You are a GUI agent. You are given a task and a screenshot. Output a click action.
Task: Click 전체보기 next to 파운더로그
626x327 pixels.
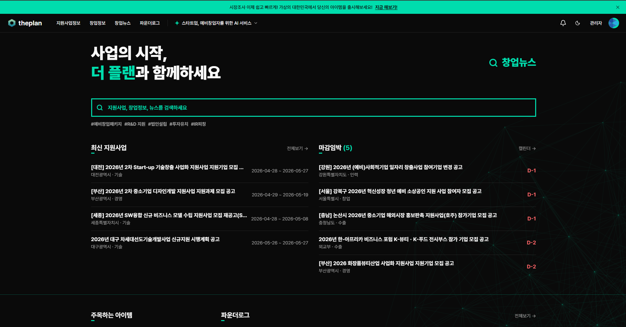pos(525,316)
